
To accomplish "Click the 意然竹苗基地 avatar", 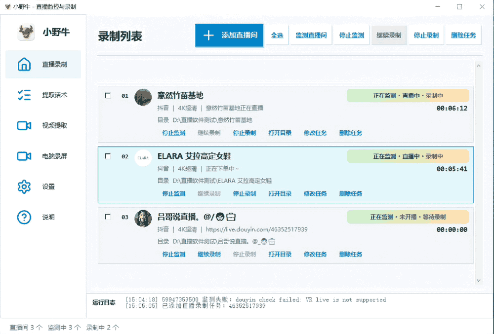I will (x=143, y=97).
